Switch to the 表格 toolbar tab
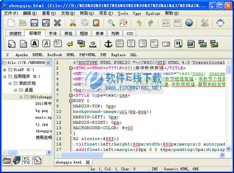This screenshot has width=234, height=173. [x=68, y=34]
